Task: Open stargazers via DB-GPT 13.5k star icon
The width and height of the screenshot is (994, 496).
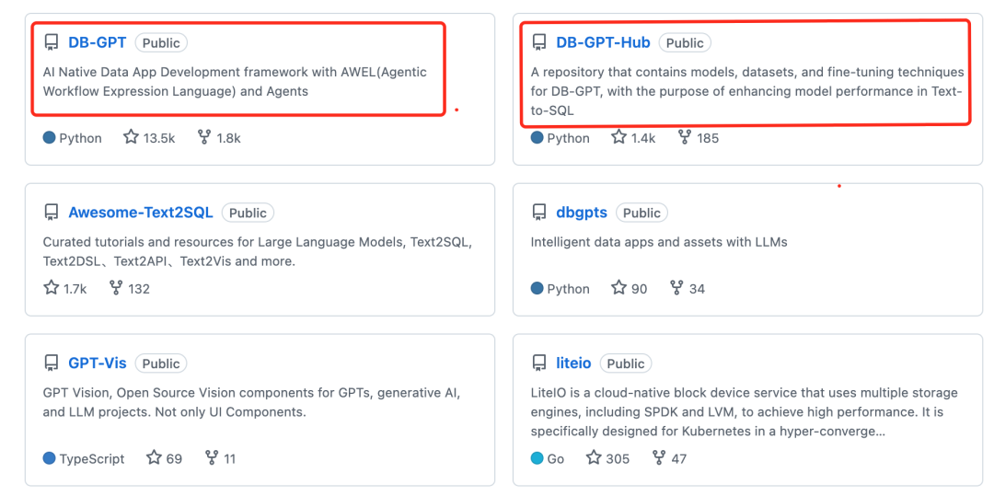Action: [131, 137]
